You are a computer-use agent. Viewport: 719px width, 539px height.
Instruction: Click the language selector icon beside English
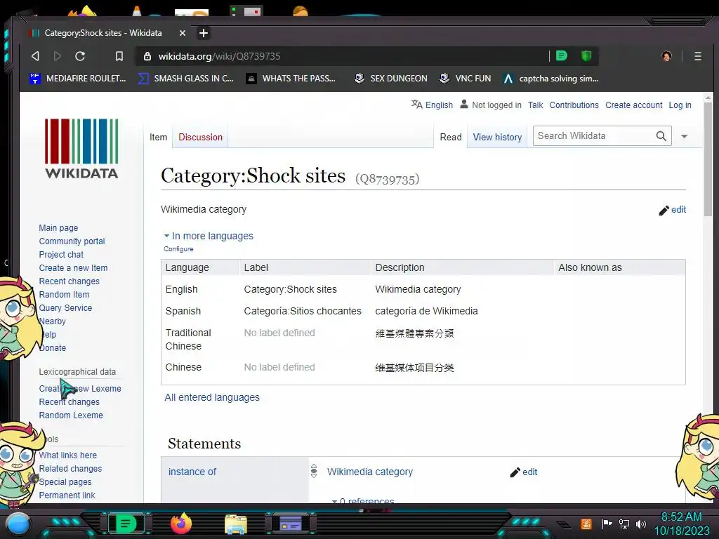point(416,105)
